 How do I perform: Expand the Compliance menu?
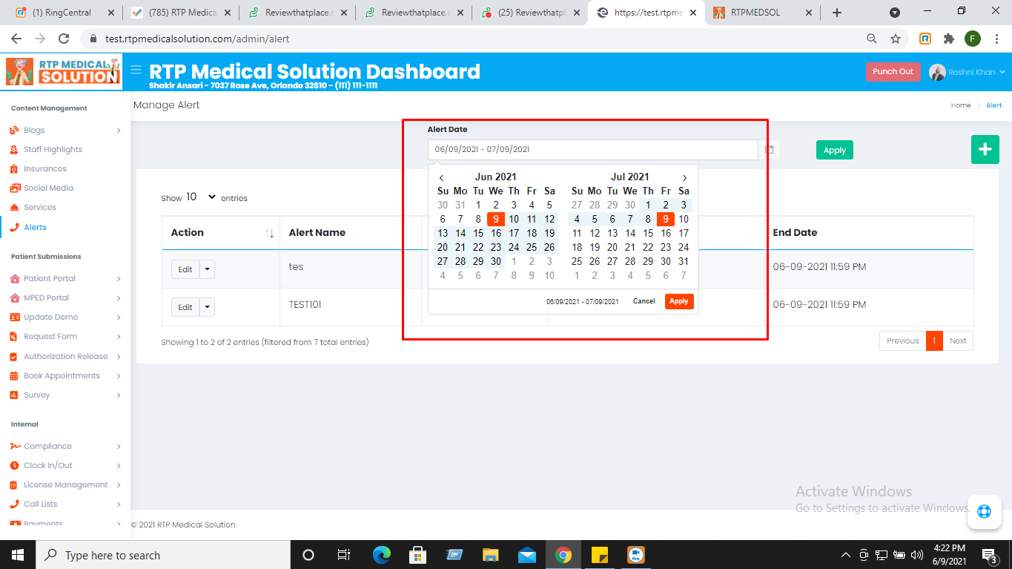coord(65,446)
